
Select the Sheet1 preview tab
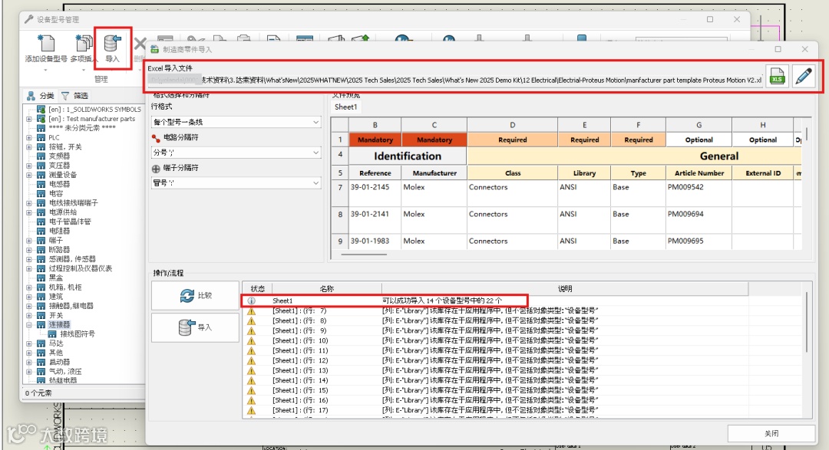pyautogui.click(x=345, y=107)
